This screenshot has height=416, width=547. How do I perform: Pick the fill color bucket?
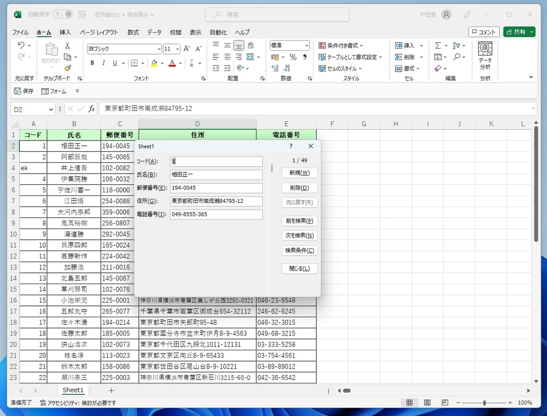coord(154,63)
